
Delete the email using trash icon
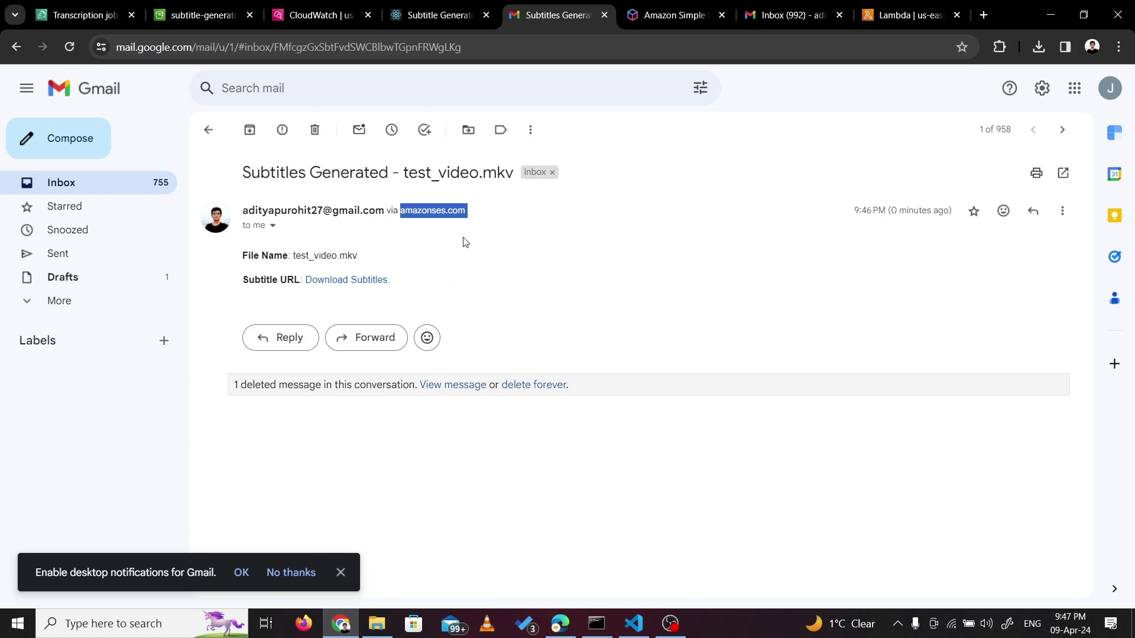(x=314, y=130)
